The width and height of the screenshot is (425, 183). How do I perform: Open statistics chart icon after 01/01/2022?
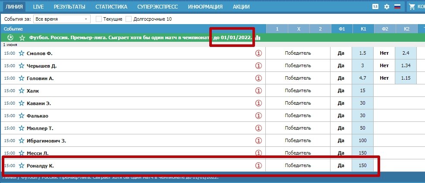point(258,38)
